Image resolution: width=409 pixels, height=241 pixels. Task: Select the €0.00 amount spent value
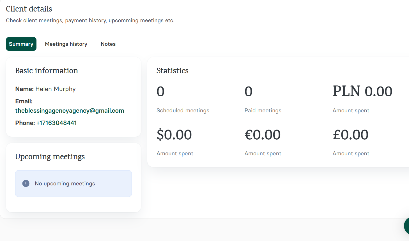pyautogui.click(x=263, y=135)
